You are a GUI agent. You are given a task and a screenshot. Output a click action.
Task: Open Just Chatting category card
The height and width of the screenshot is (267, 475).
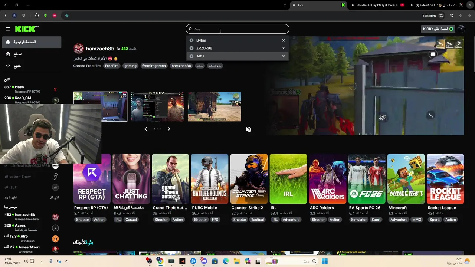(x=131, y=179)
